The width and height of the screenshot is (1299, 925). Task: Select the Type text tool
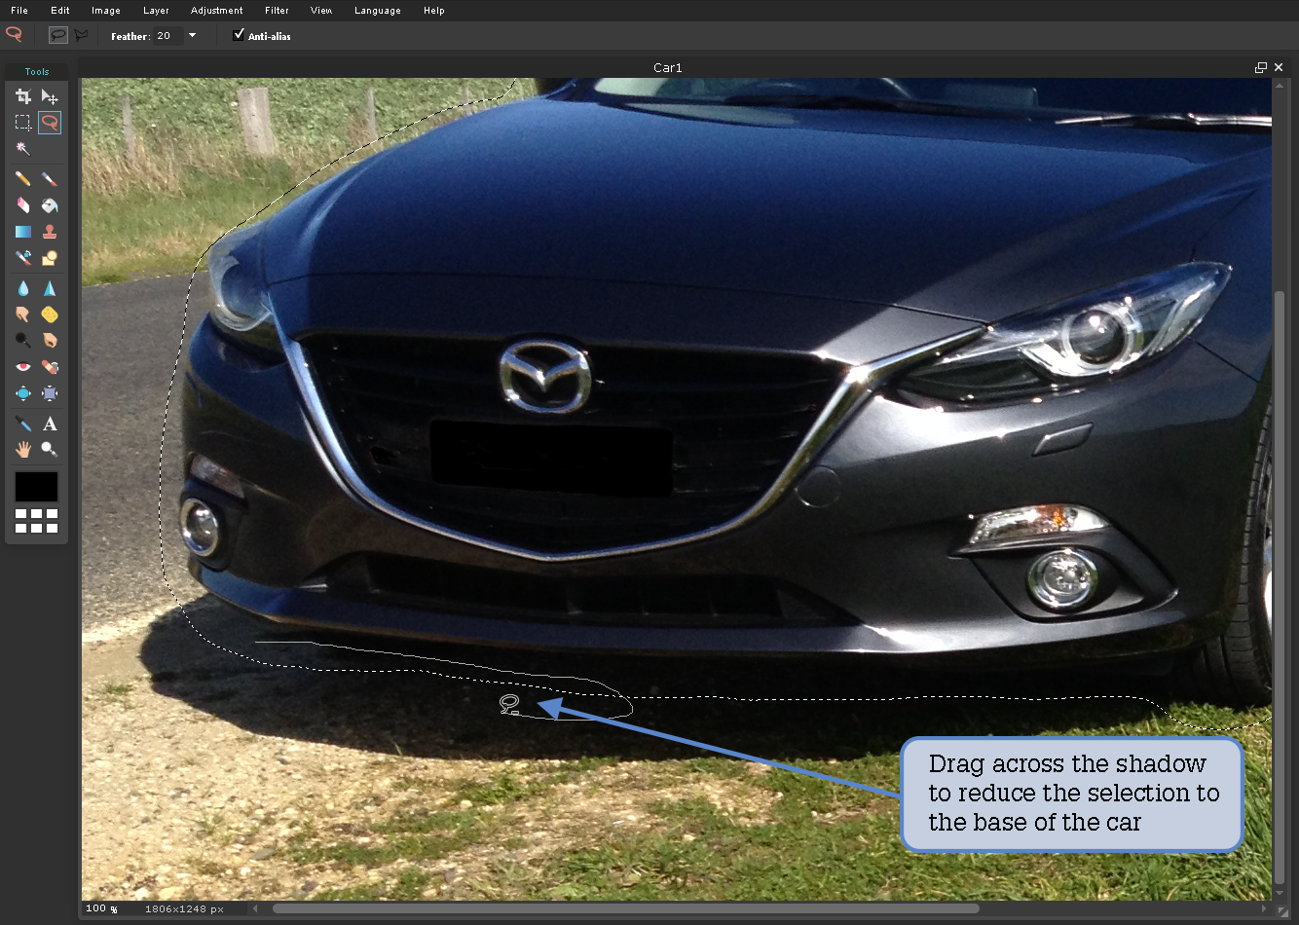click(x=50, y=424)
